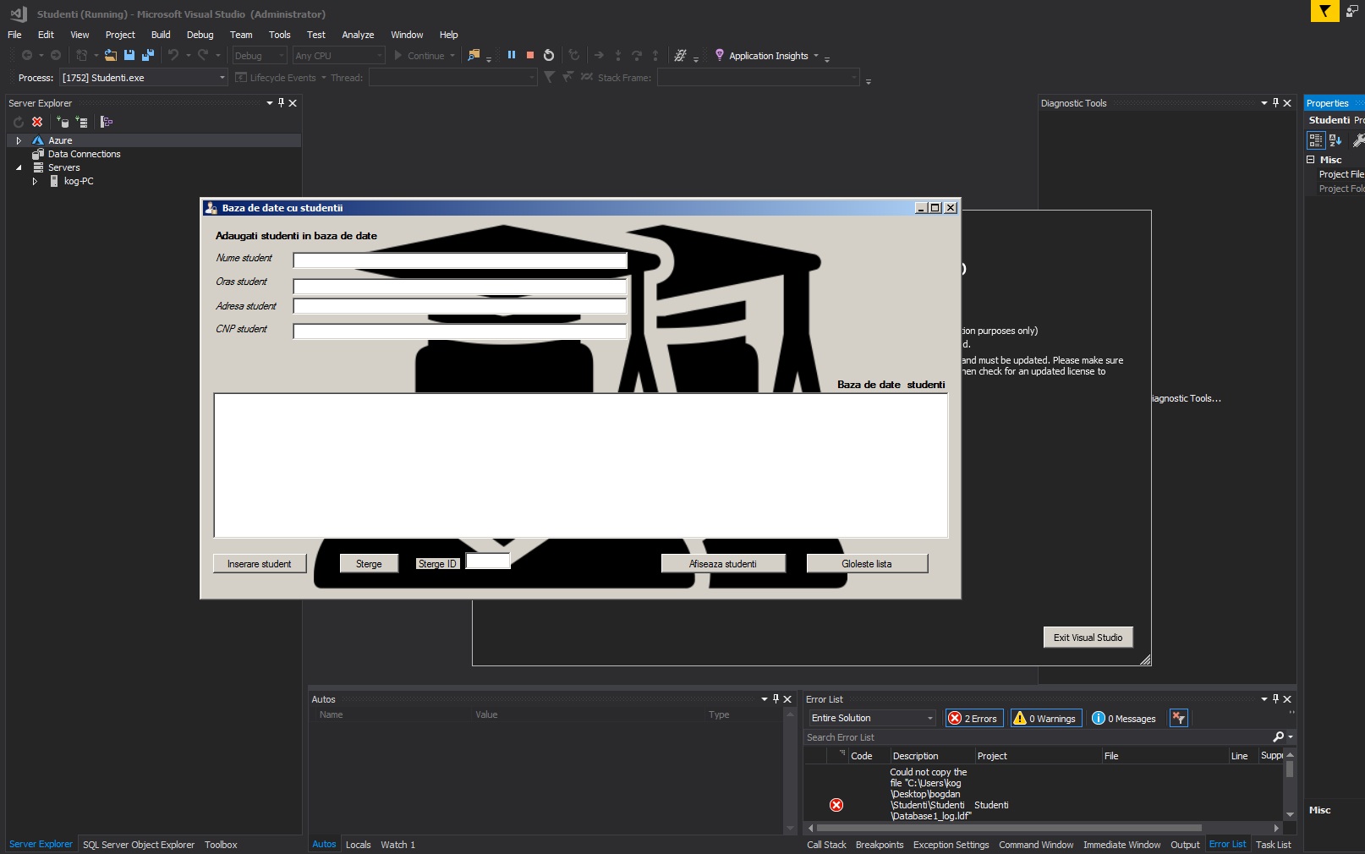Restart the debugging session

click(549, 55)
